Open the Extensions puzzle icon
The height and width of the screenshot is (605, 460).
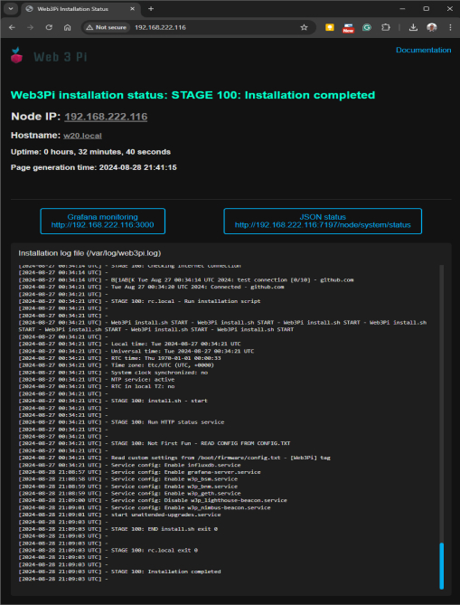(386, 27)
